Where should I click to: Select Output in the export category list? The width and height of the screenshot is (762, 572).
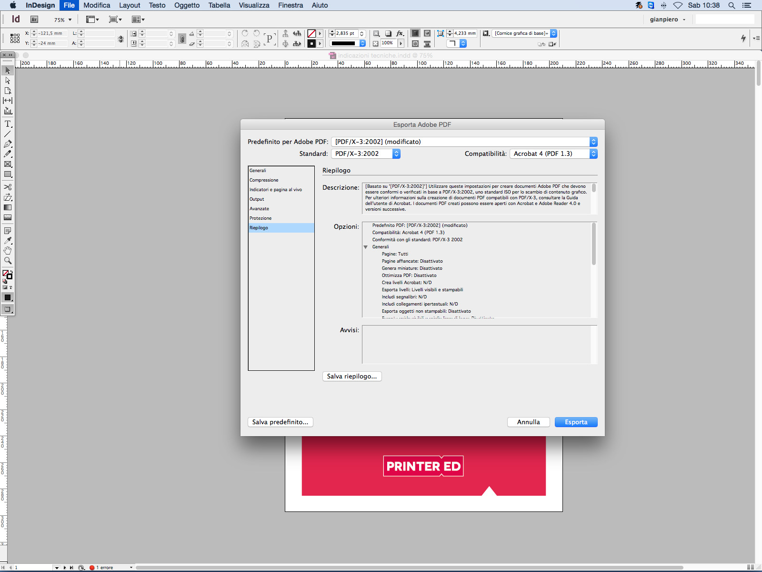[x=281, y=199]
